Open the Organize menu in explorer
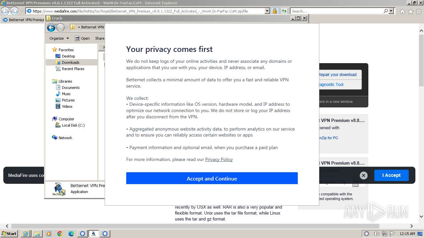 tap(59, 38)
